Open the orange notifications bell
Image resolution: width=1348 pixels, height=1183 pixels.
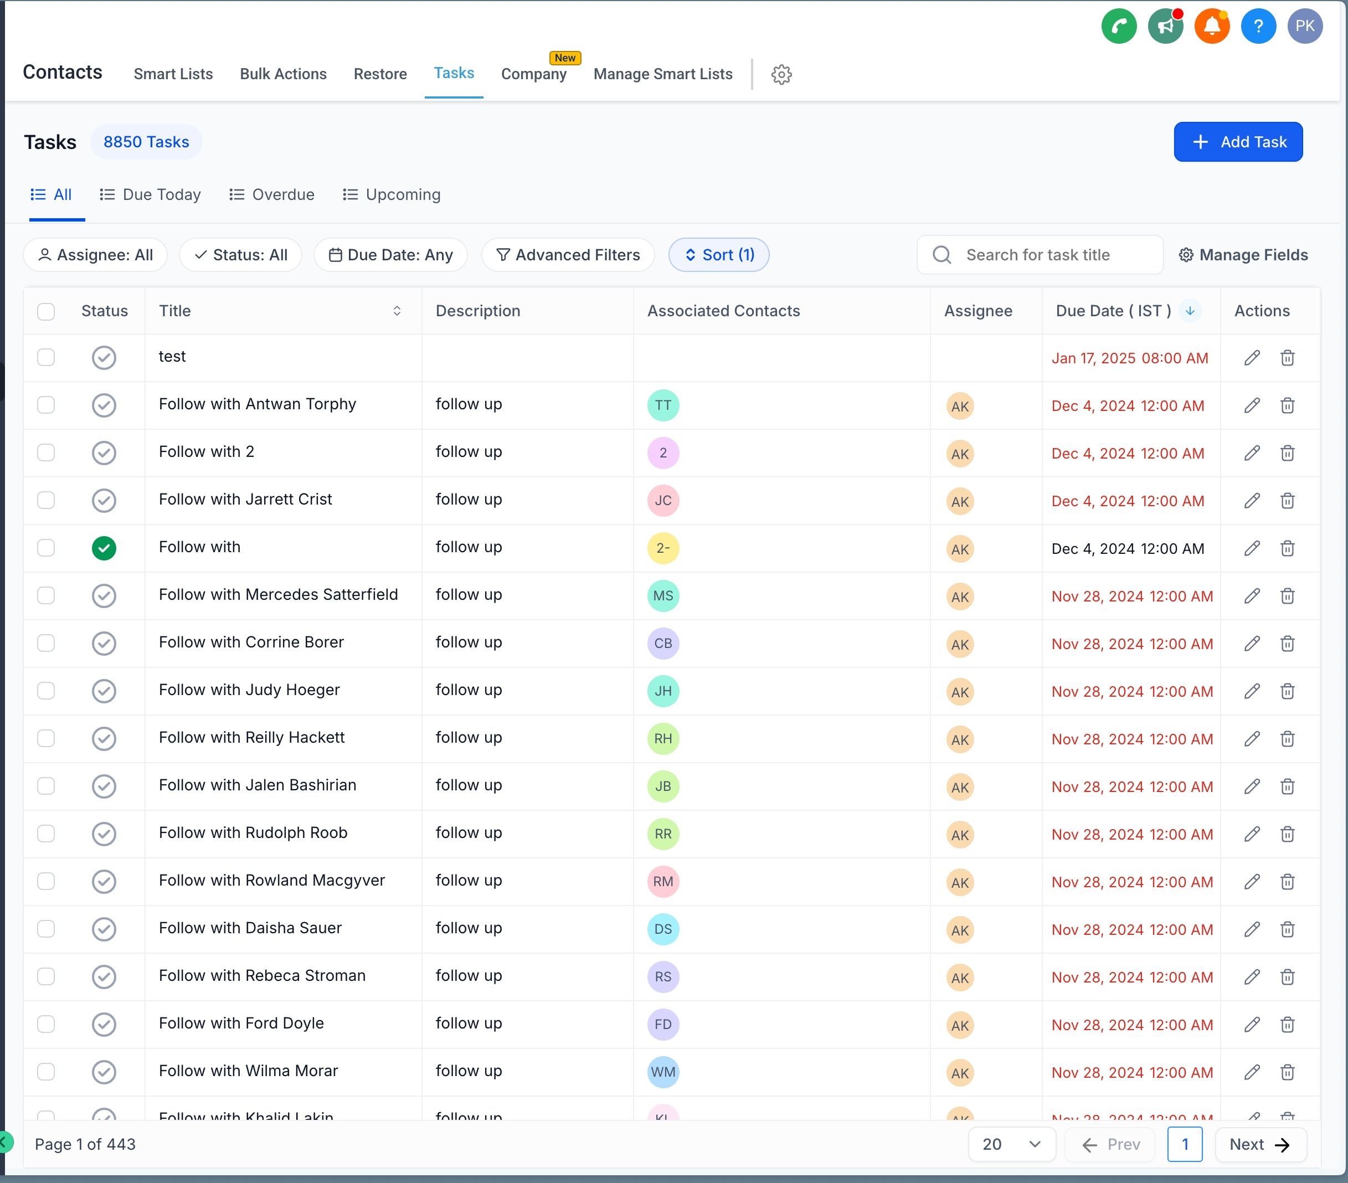point(1212,27)
